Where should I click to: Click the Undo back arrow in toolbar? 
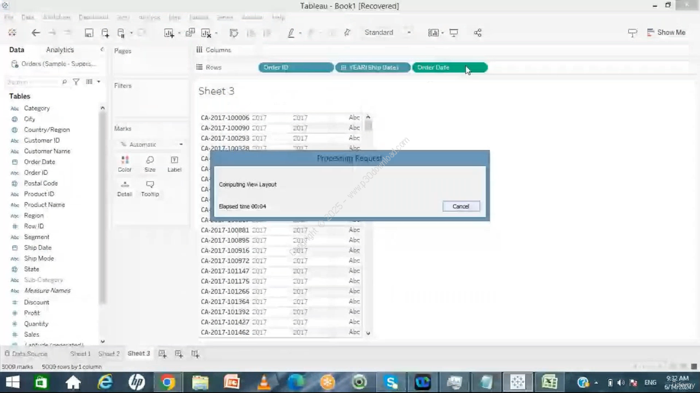(x=36, y=33)
